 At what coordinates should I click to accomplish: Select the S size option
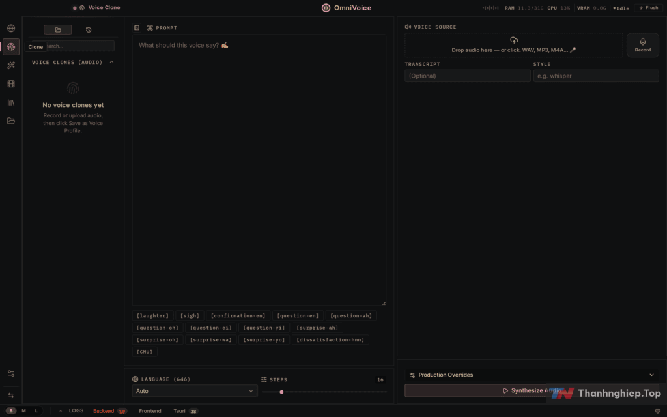click(11, 410)
